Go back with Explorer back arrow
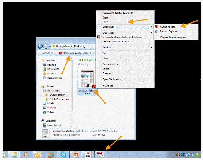203x160 pixels. pos(40,46)
